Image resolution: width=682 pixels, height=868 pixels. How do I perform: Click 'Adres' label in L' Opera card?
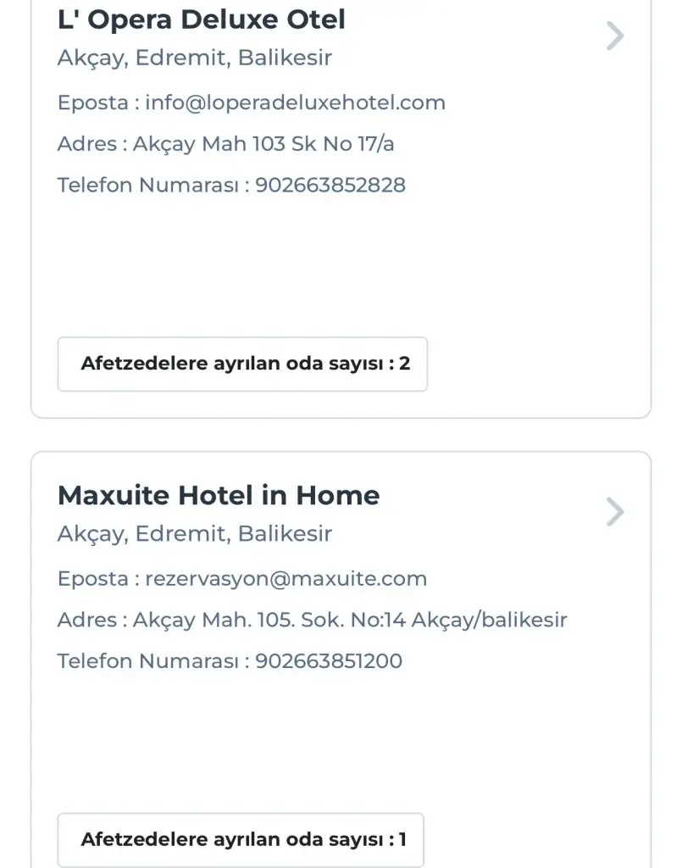(86, 144)
